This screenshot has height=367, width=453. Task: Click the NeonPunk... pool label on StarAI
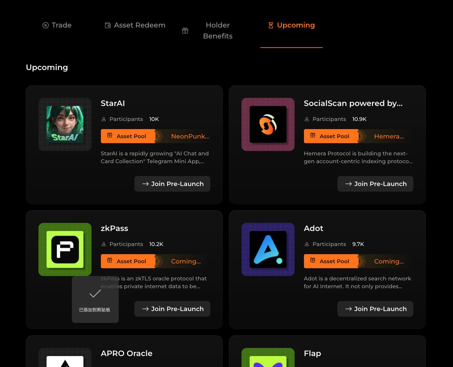point(190,136)
